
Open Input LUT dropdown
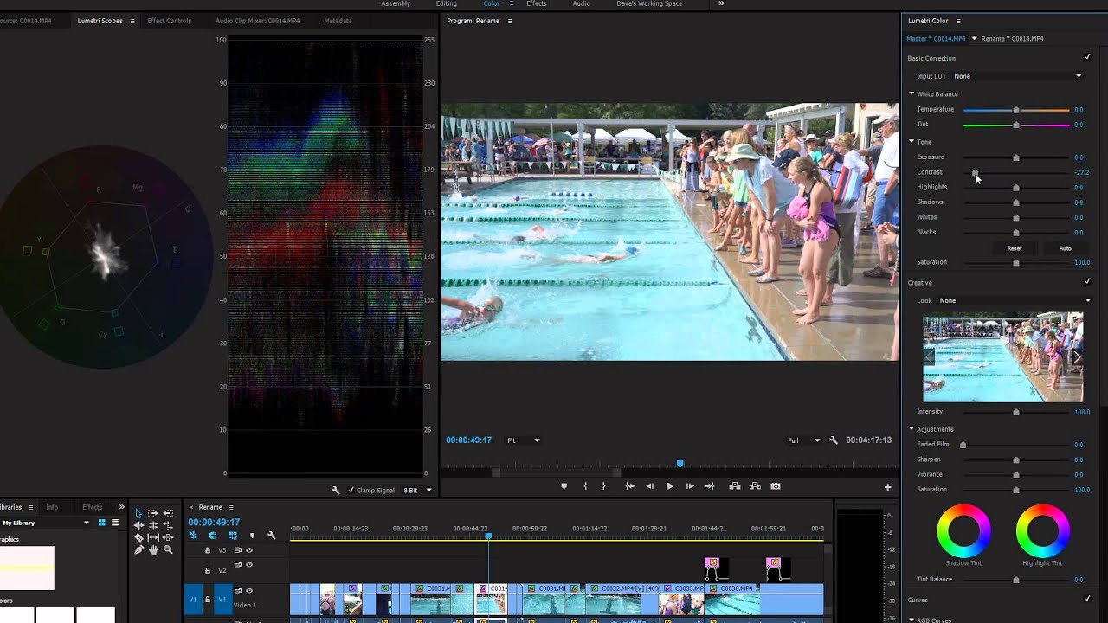(1018, 76)
